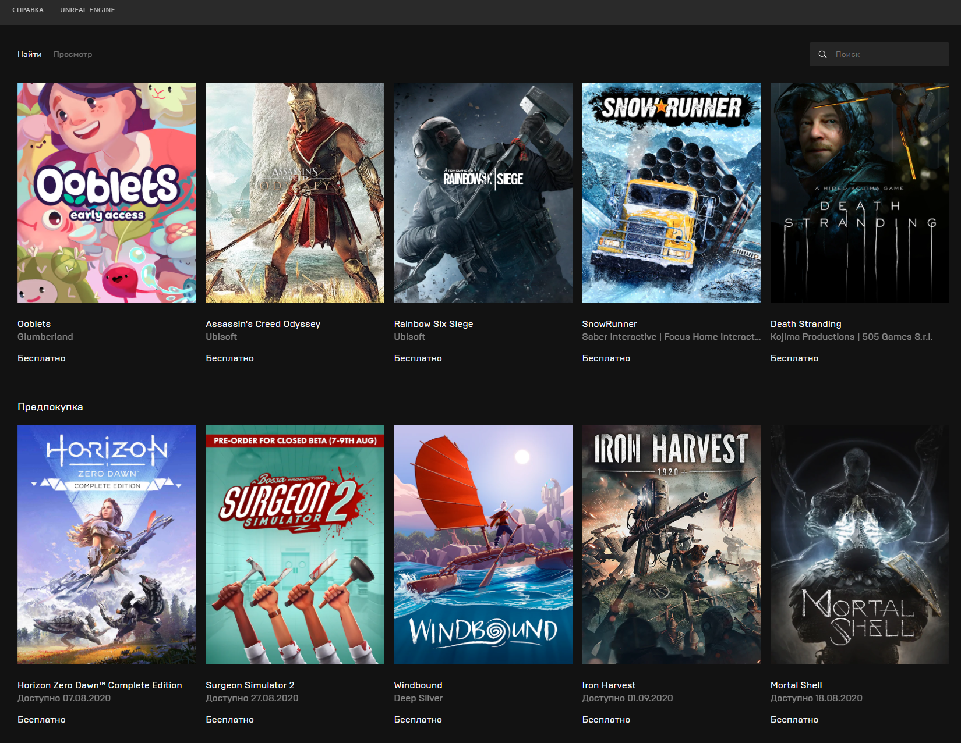The width and height of the screenshot is (961, 743).
Task: Click the SnowRunner title link
Action: point(610,324)
